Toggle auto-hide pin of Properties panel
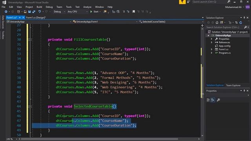 pos(244,90)
